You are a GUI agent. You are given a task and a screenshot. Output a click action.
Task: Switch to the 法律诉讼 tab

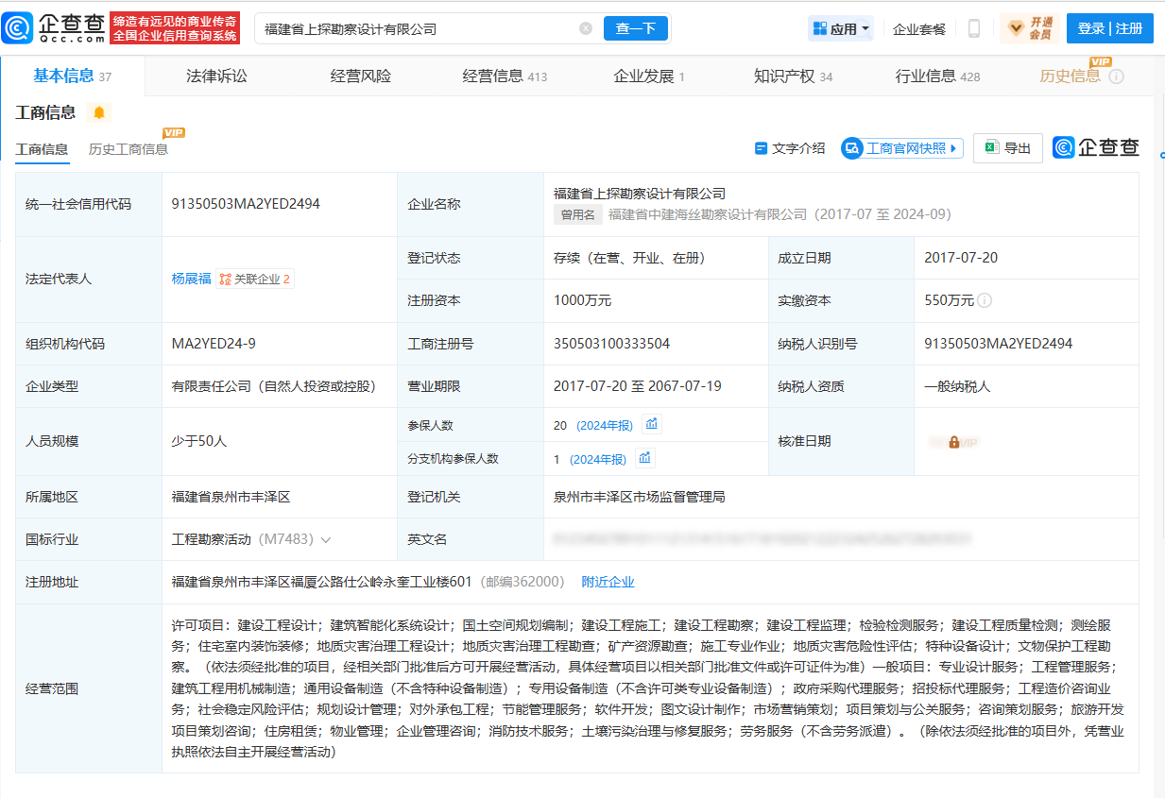coord(216,76)
